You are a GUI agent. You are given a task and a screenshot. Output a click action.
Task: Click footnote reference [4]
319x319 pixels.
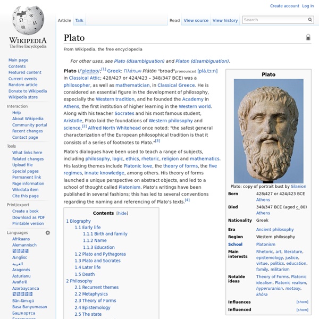pyautogui.click(x=187, y=200)
